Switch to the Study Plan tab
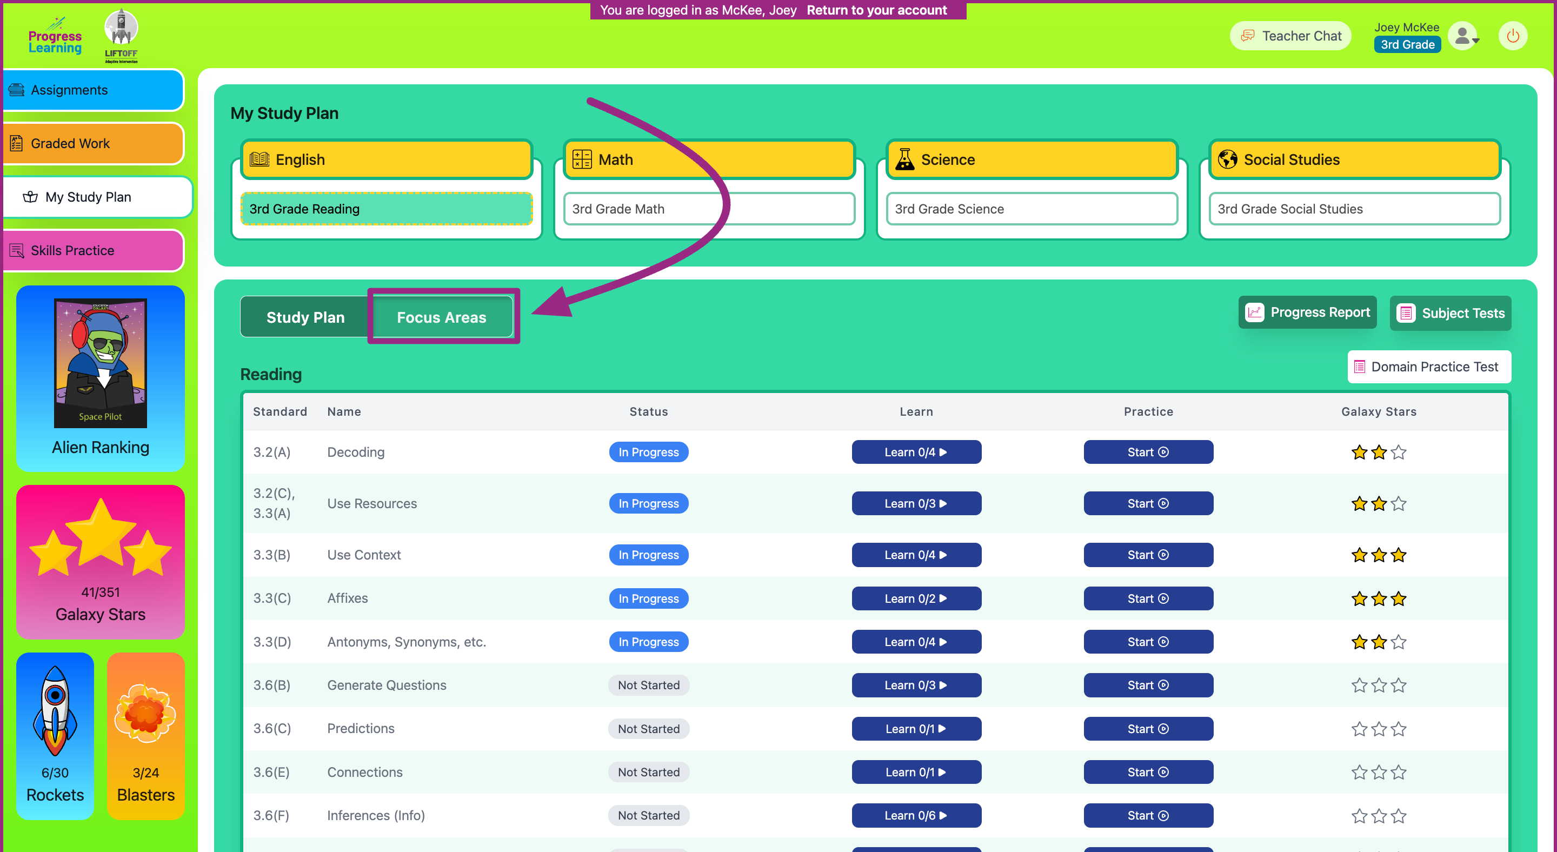This screenshot has height=852, width=1557. [x=305, y=317]
